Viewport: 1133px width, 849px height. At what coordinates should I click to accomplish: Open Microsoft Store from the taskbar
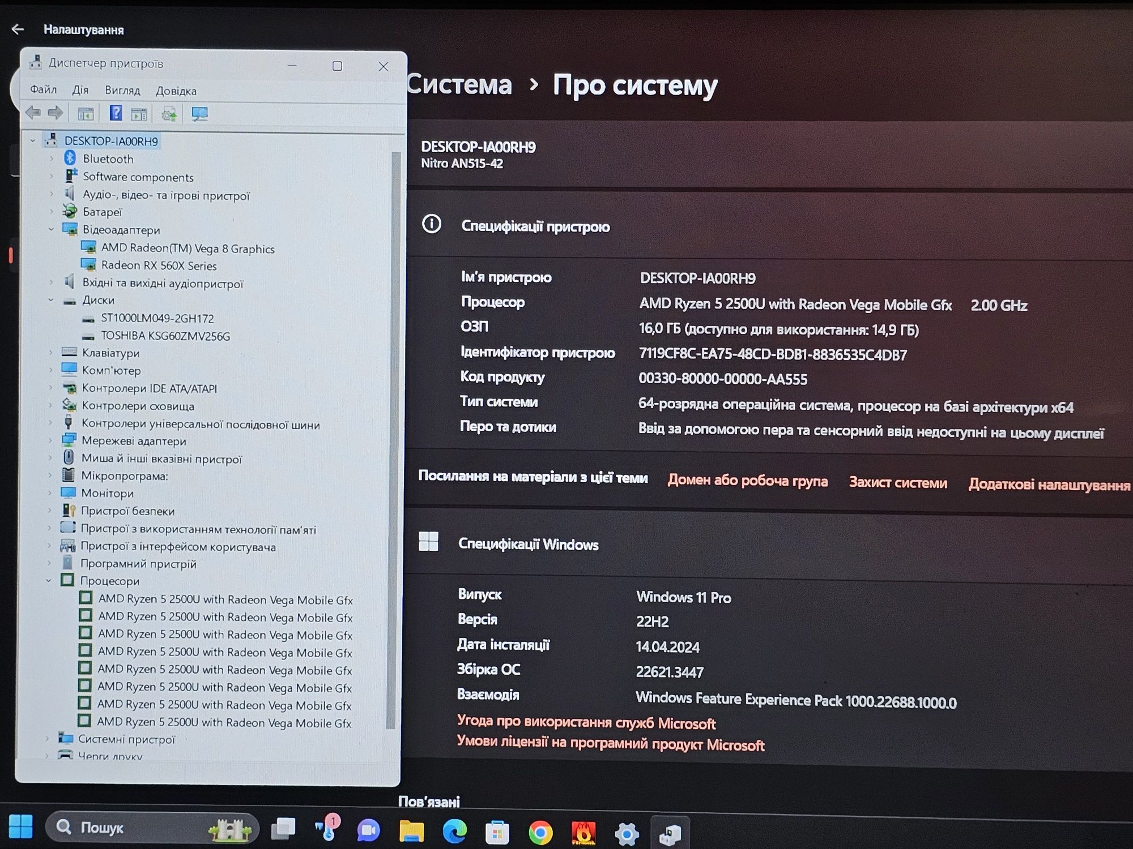(x=497, y=833)
